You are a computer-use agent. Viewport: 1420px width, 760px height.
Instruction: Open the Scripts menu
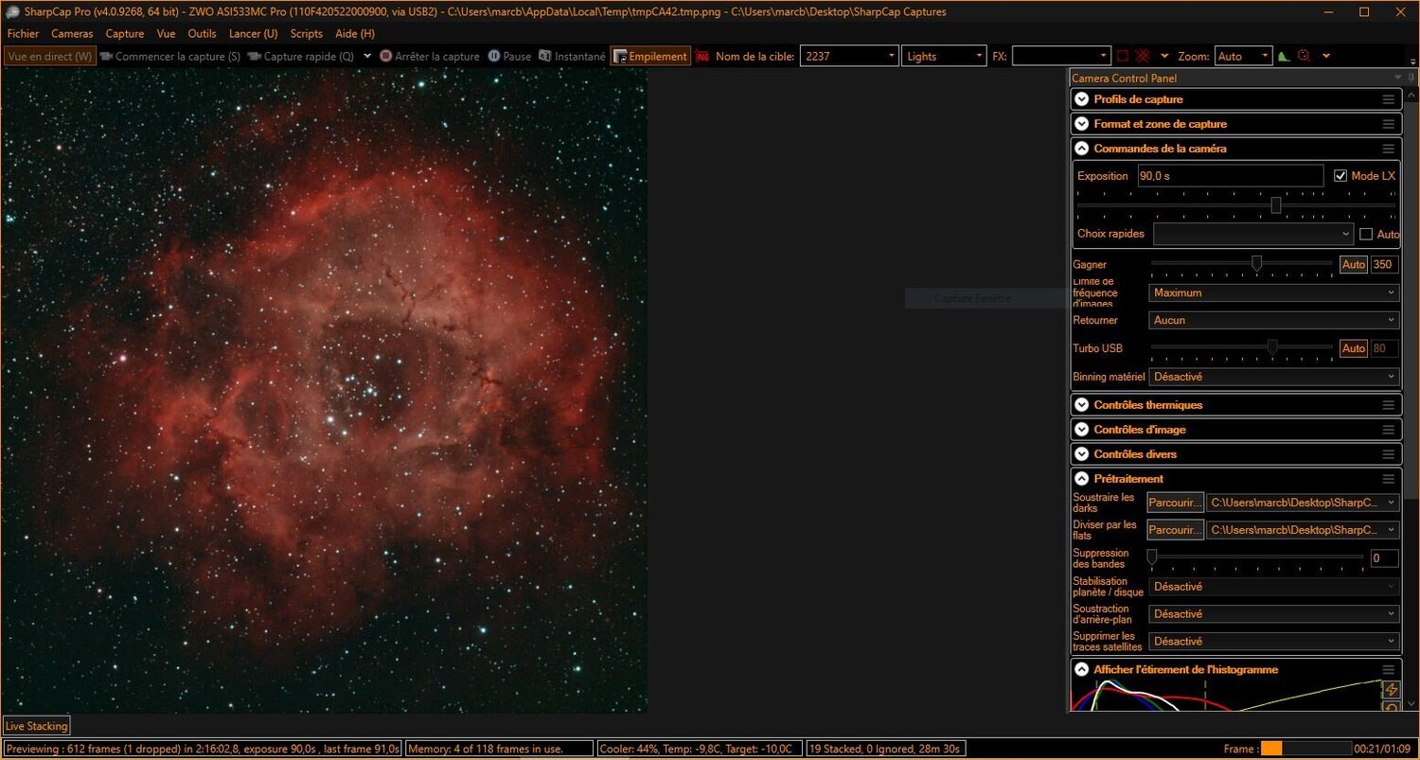pyautogui.click(x=307, y=34)
